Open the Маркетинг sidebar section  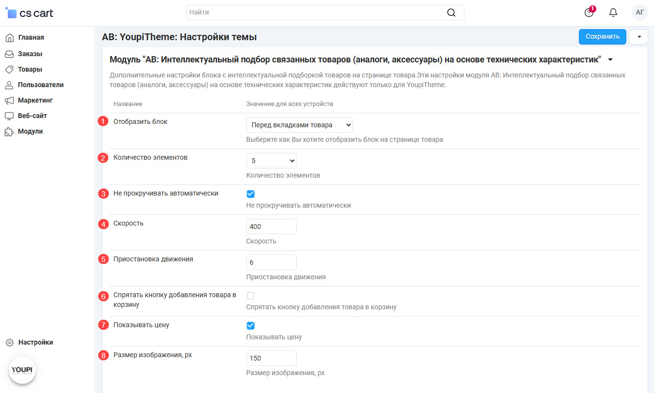[35, 100]
